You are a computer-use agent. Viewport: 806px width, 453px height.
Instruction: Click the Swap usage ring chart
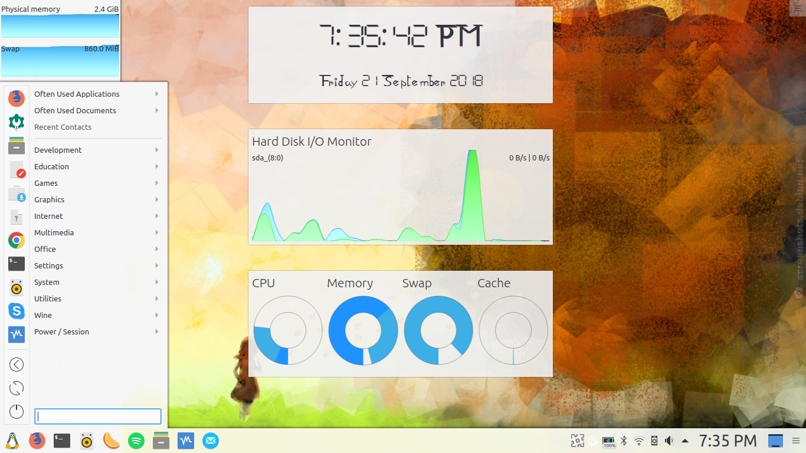pos(438,330)
